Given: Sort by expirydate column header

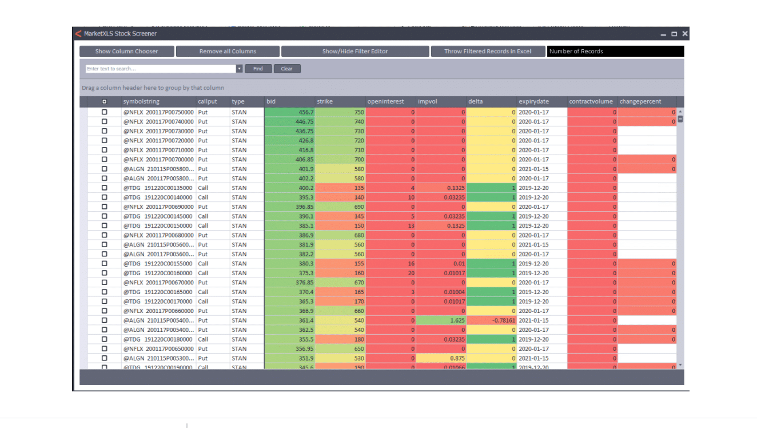Looking at the screenshot, I should 542,102.
